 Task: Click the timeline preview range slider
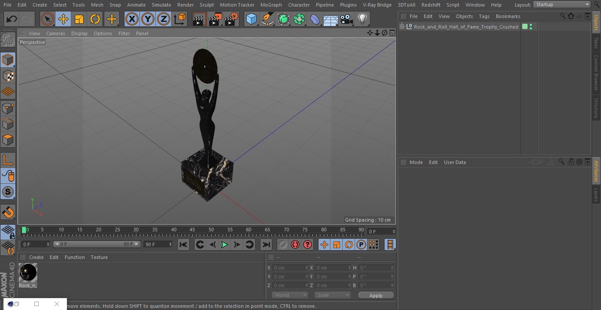(97, 244)
